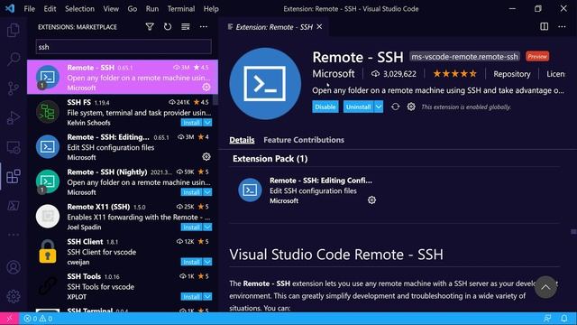Open the Help menu

tap(211, 9)
